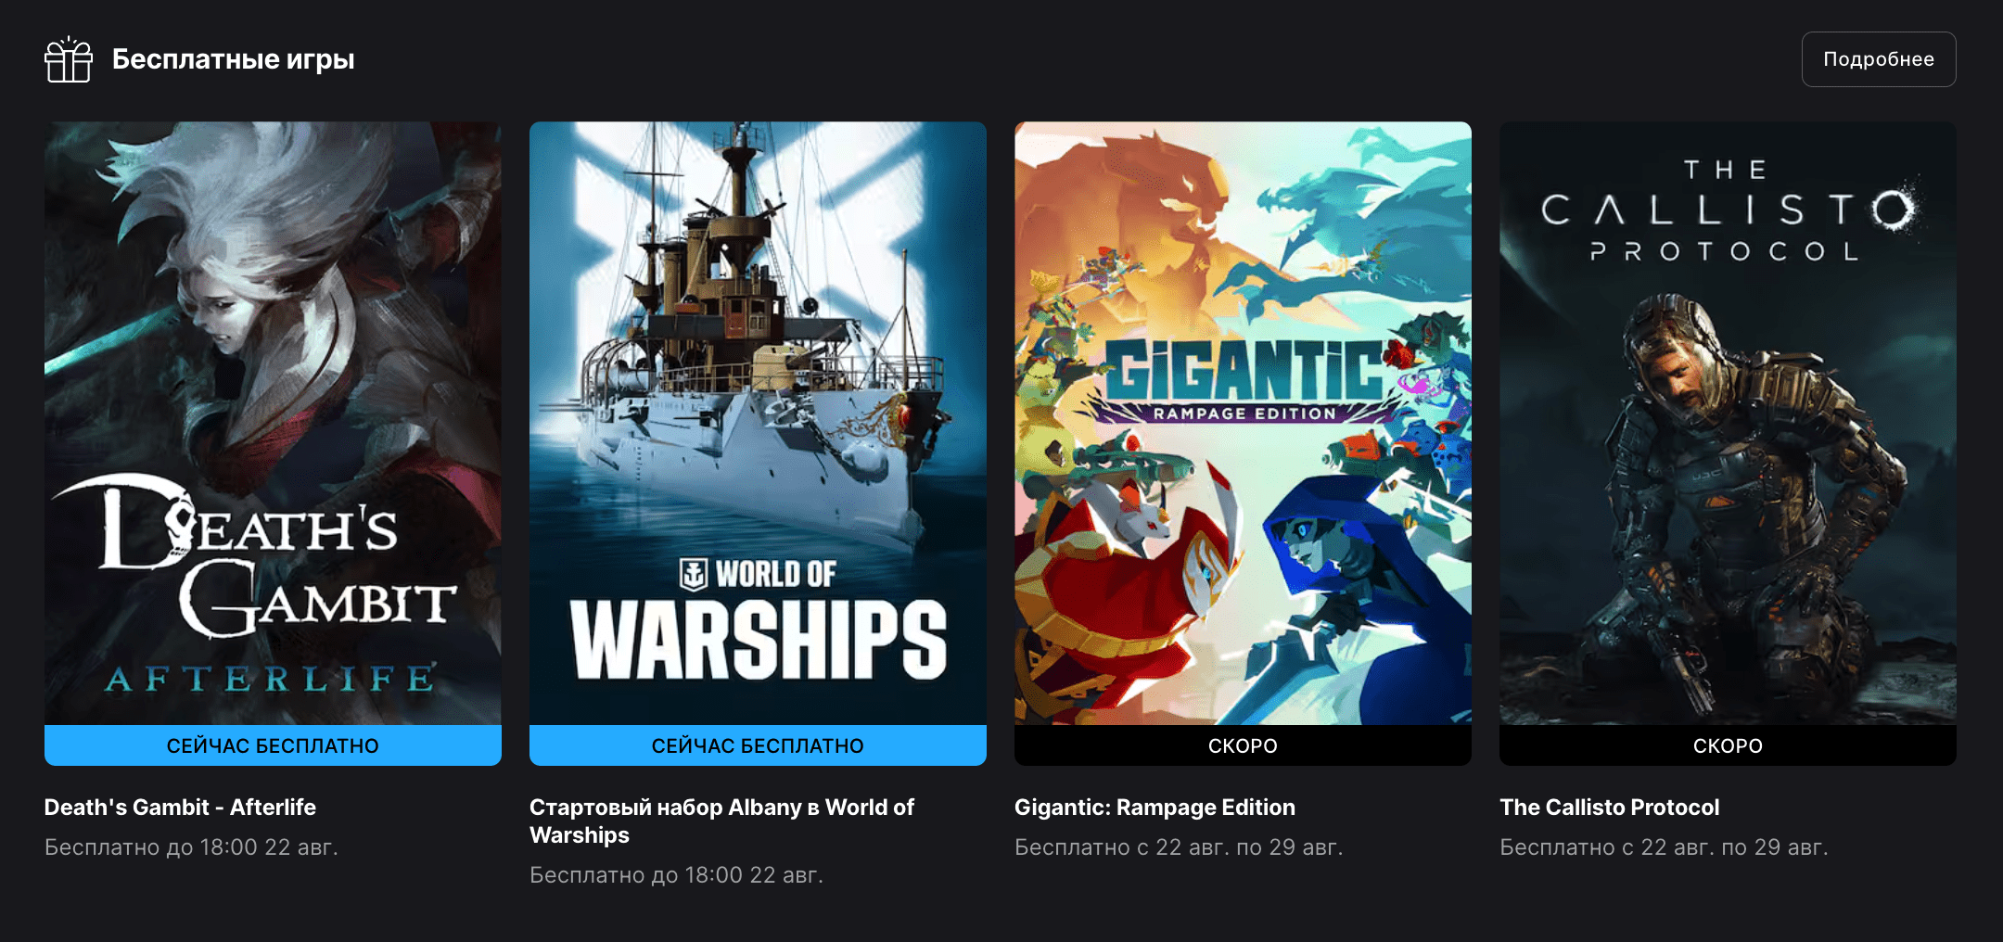Click Warships Бесплатно до 18:00 text
2003x942 pixels.
(x=676, y=875)
